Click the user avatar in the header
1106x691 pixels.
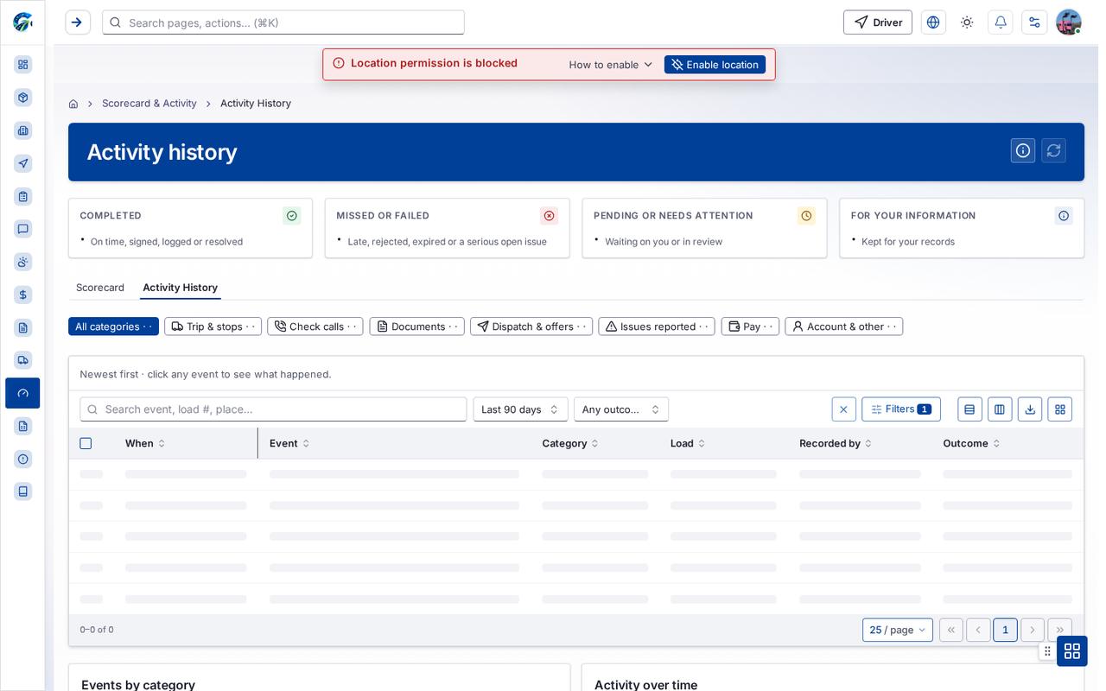1069,22
